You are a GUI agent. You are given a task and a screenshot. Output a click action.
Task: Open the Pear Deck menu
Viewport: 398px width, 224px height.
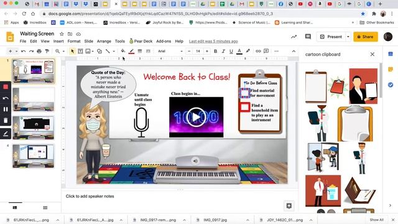tap(141, 41)
